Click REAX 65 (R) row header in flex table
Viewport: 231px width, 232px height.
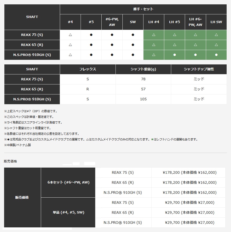32,89
